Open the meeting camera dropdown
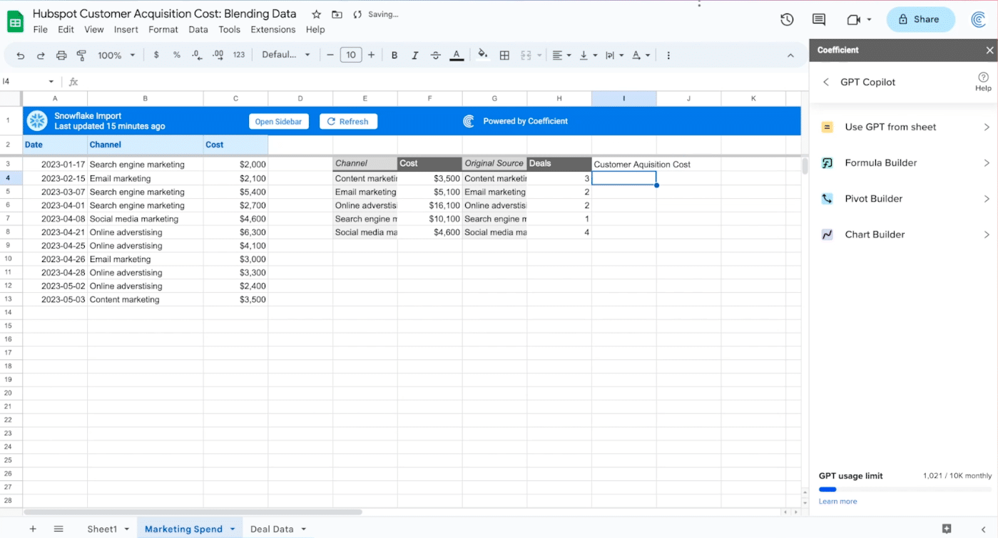This screenshot has height=538, width=998. coord(869,20)
